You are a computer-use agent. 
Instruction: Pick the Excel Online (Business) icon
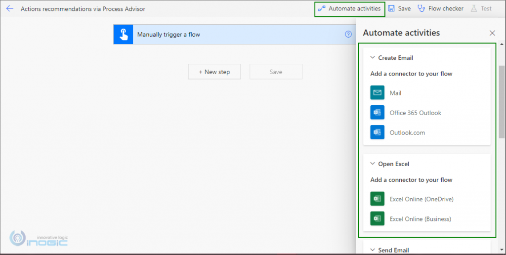(377, 219)
